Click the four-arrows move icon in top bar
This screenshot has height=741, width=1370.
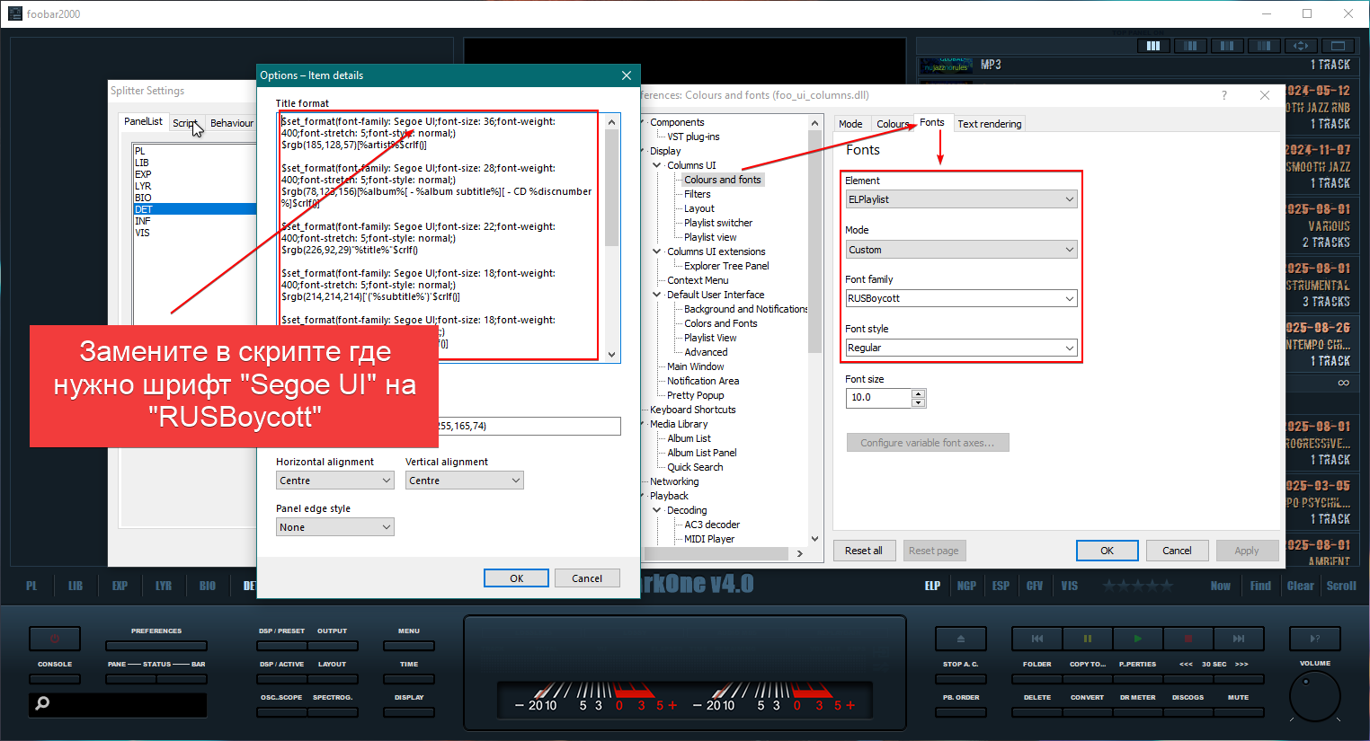[1301, 46]
